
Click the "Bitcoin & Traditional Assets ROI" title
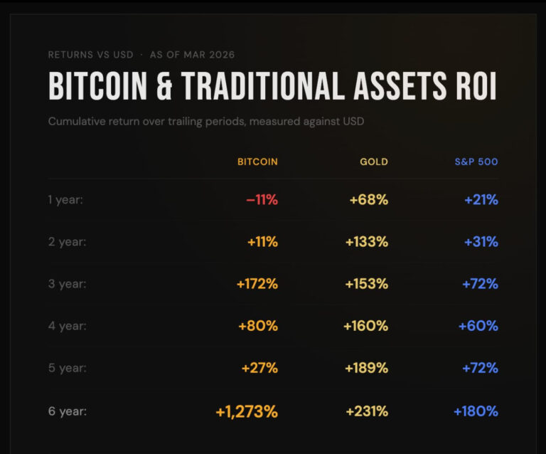[x=272, y=87]
